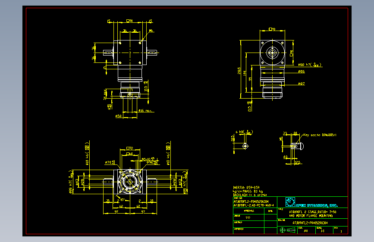
Task: Select title line 'ATB090FL 2 STAGE,RATIO= 7~50'
Action: point(313,212)
